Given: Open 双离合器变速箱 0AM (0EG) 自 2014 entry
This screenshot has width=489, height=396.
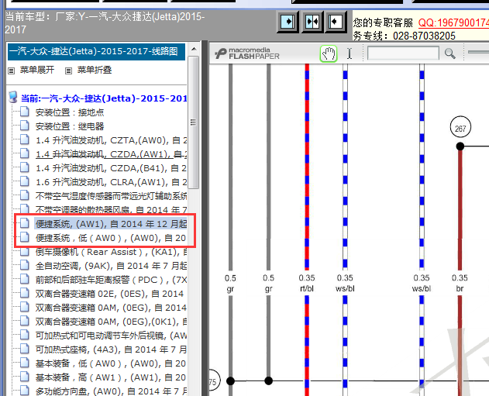Looking at the screenshot, I should point(111,308).
